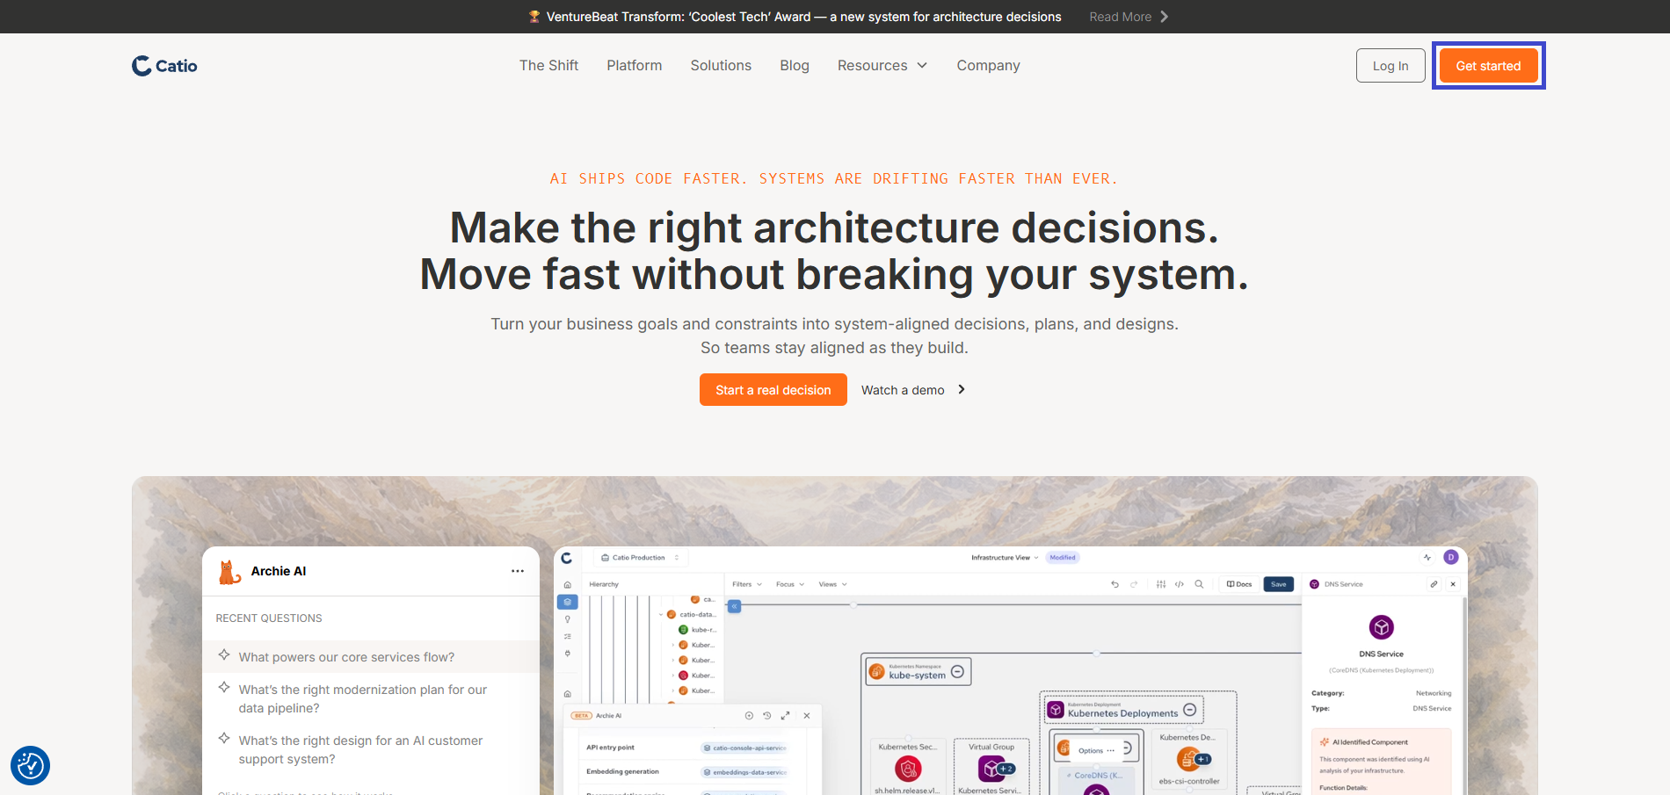Go to the Blog page
This screenshot has width=1670, height=795.
point(795,66)
